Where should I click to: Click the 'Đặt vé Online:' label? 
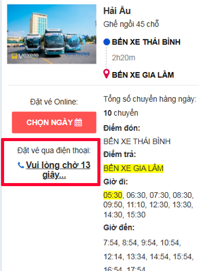pos(54,102)
